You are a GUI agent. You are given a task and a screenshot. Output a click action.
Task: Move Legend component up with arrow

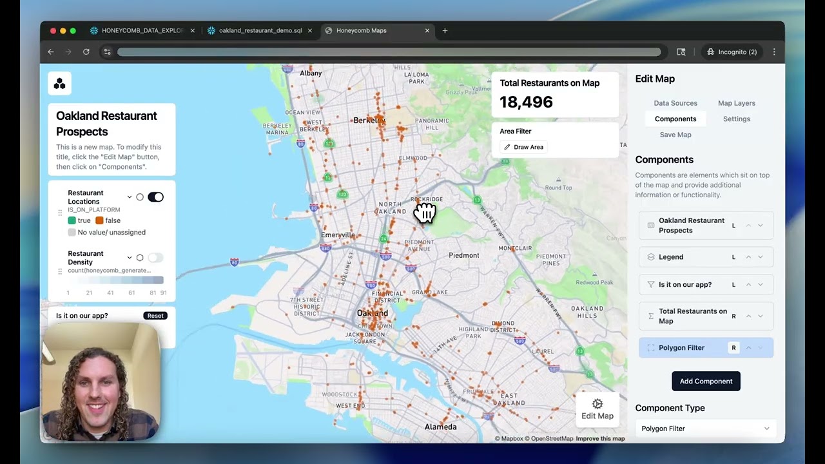pos(748,257)
